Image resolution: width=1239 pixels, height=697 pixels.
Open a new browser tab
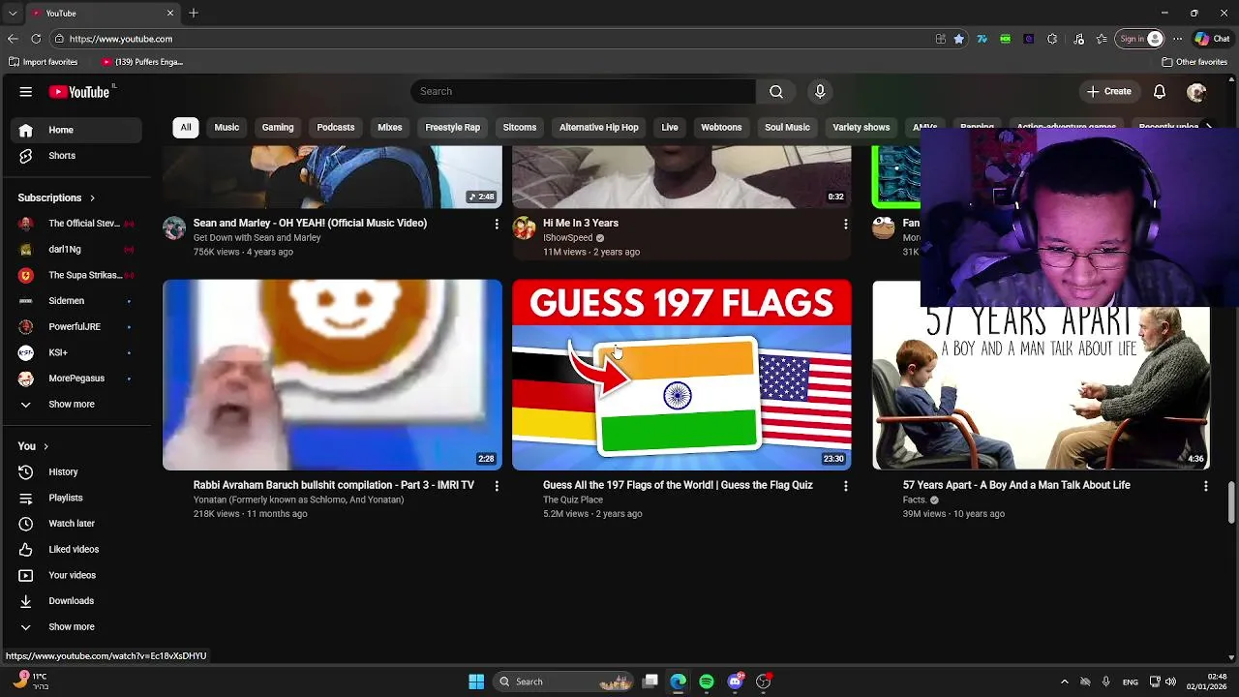[x=194, y=14]
